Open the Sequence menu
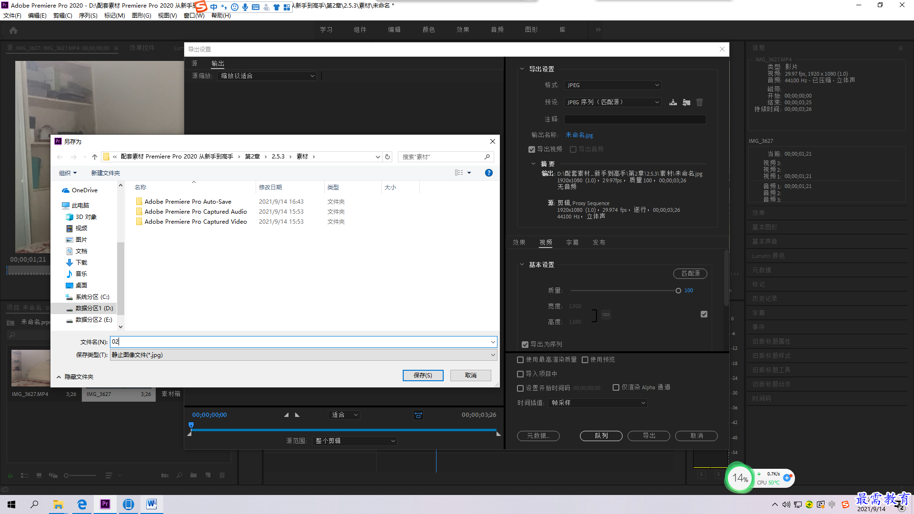This screenshot has height=514, width=914. [x=88, y=16]
